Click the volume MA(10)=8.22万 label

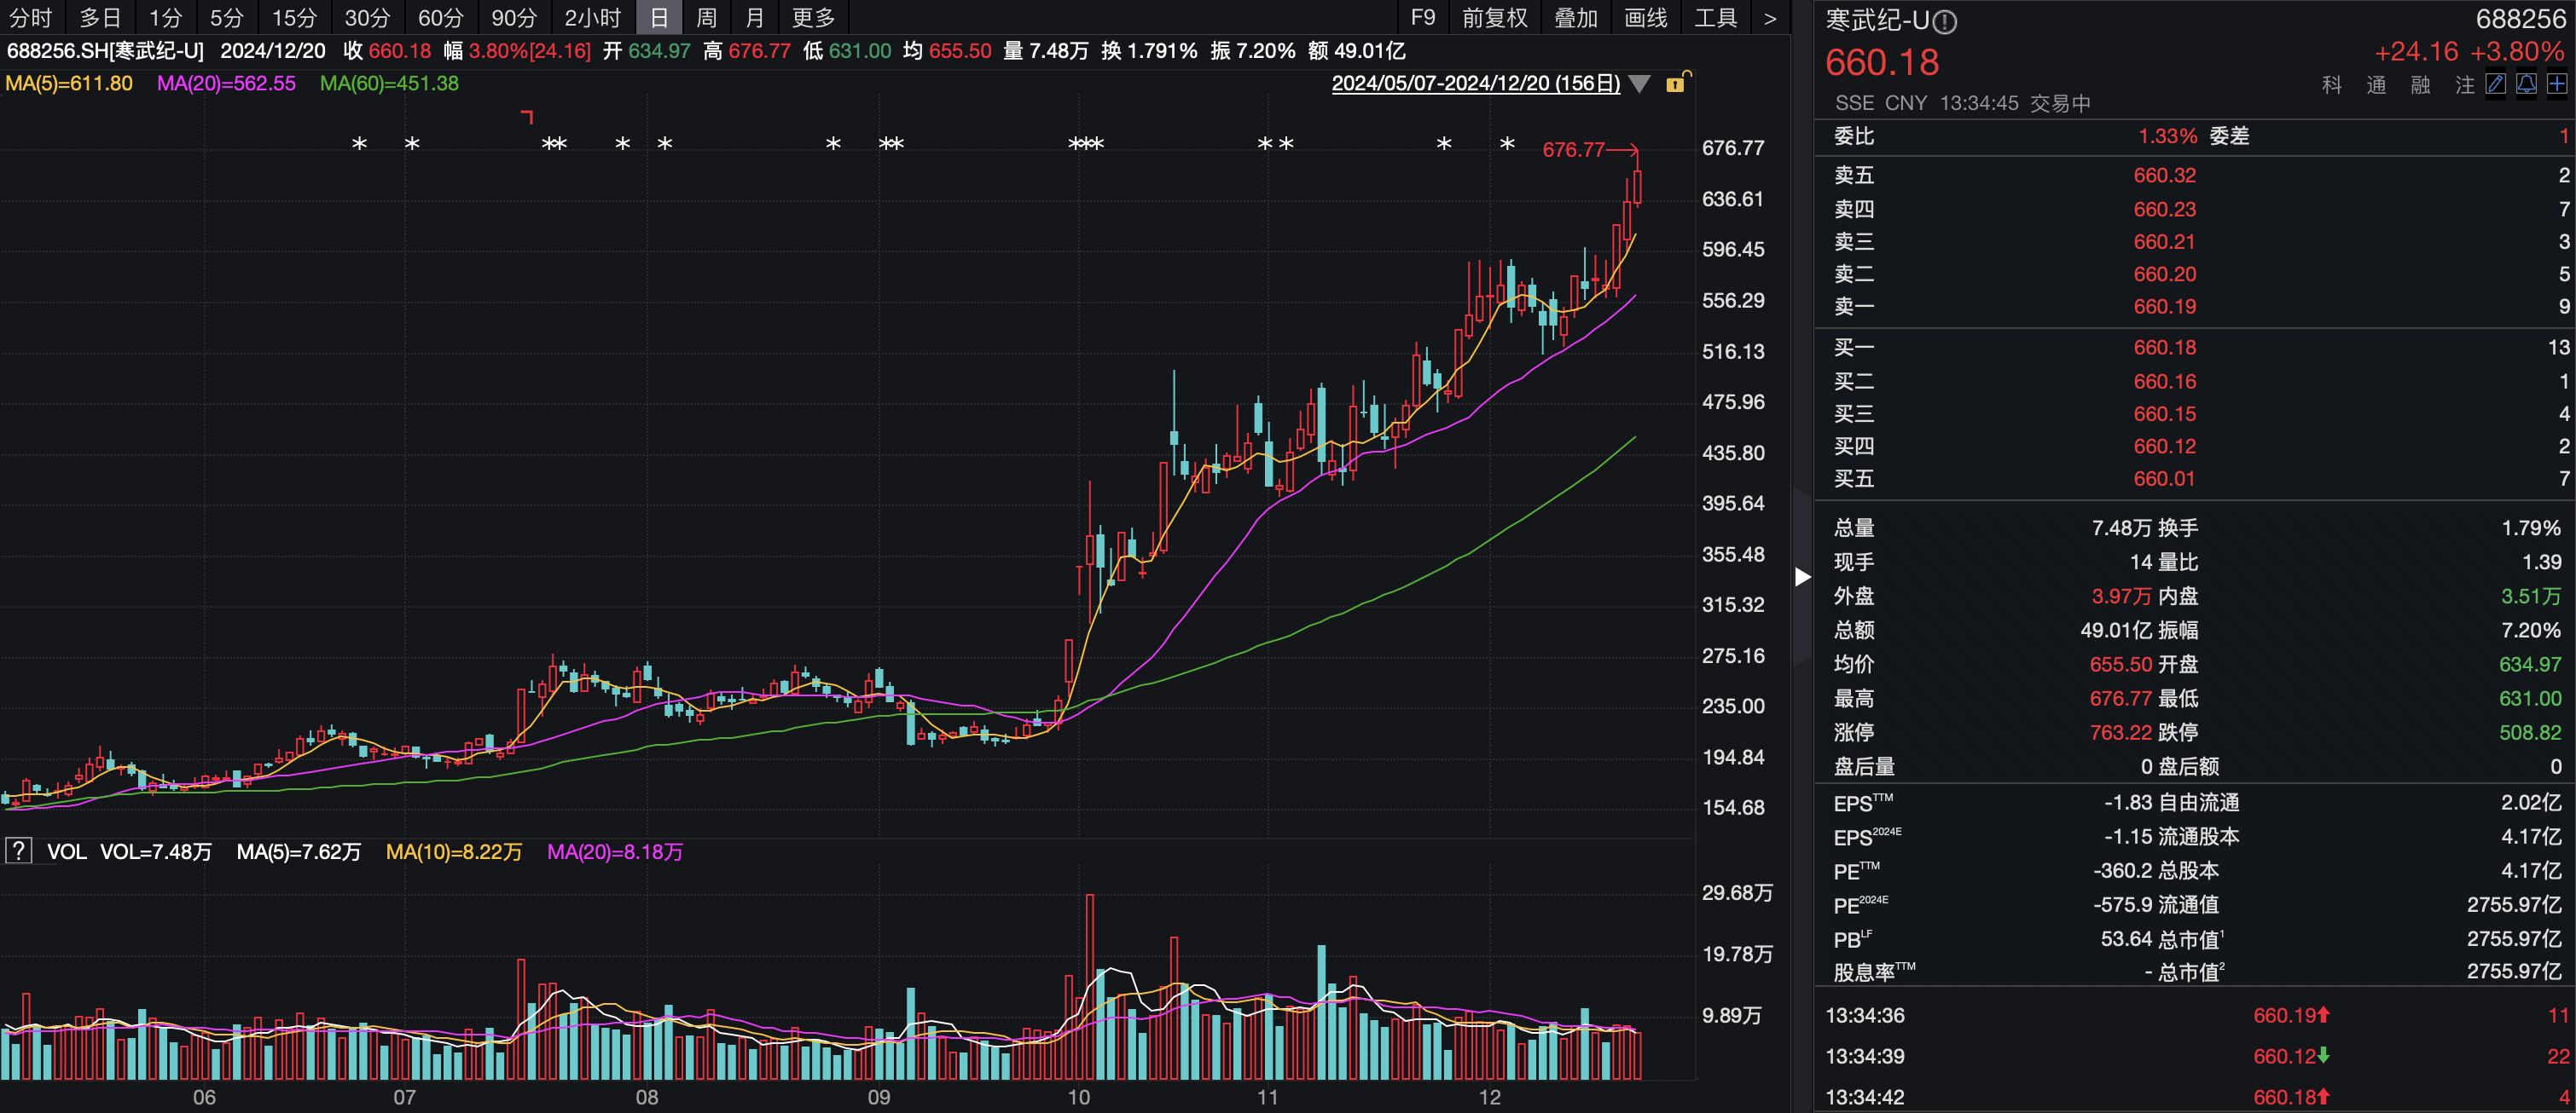click(x=454, y=852)
